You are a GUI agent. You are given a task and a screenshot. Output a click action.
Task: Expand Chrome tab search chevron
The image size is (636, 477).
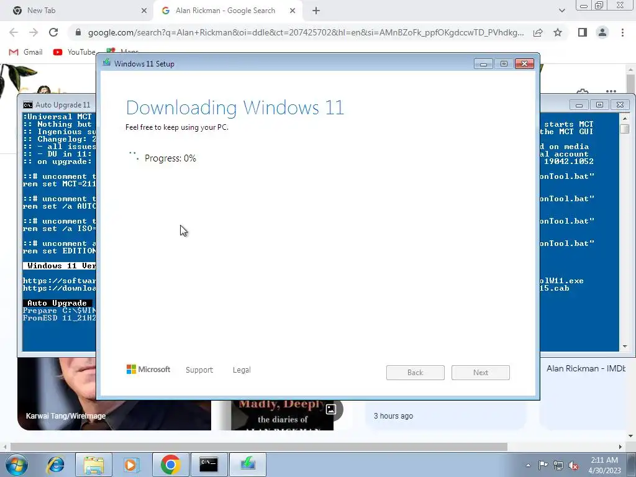[561, 11]
